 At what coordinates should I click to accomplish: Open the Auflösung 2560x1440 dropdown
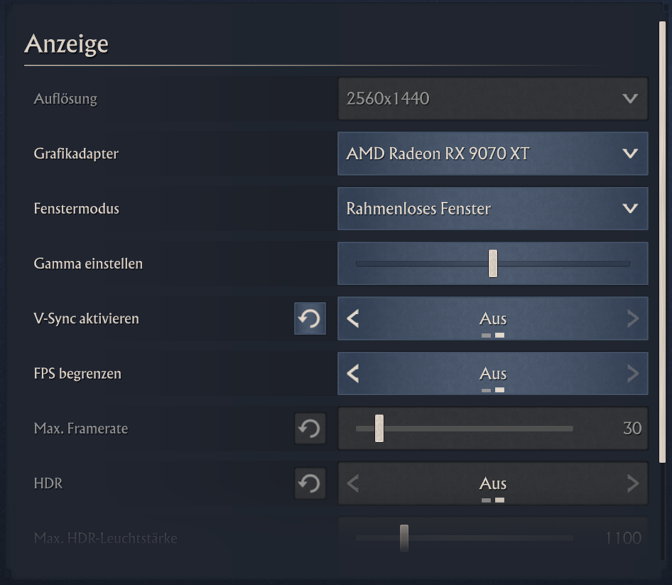(493, 99)
